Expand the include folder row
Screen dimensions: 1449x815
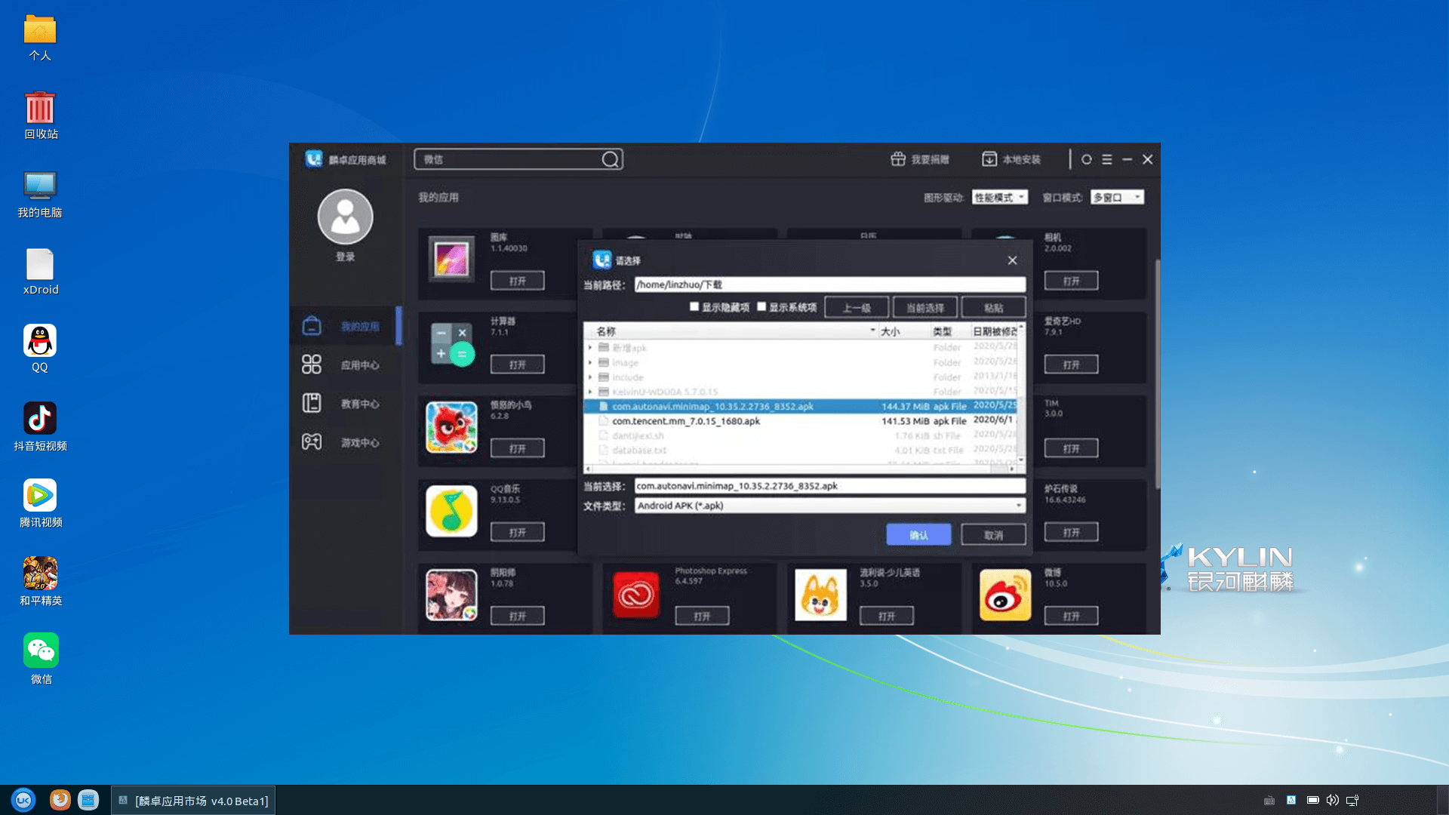point(590,377)
